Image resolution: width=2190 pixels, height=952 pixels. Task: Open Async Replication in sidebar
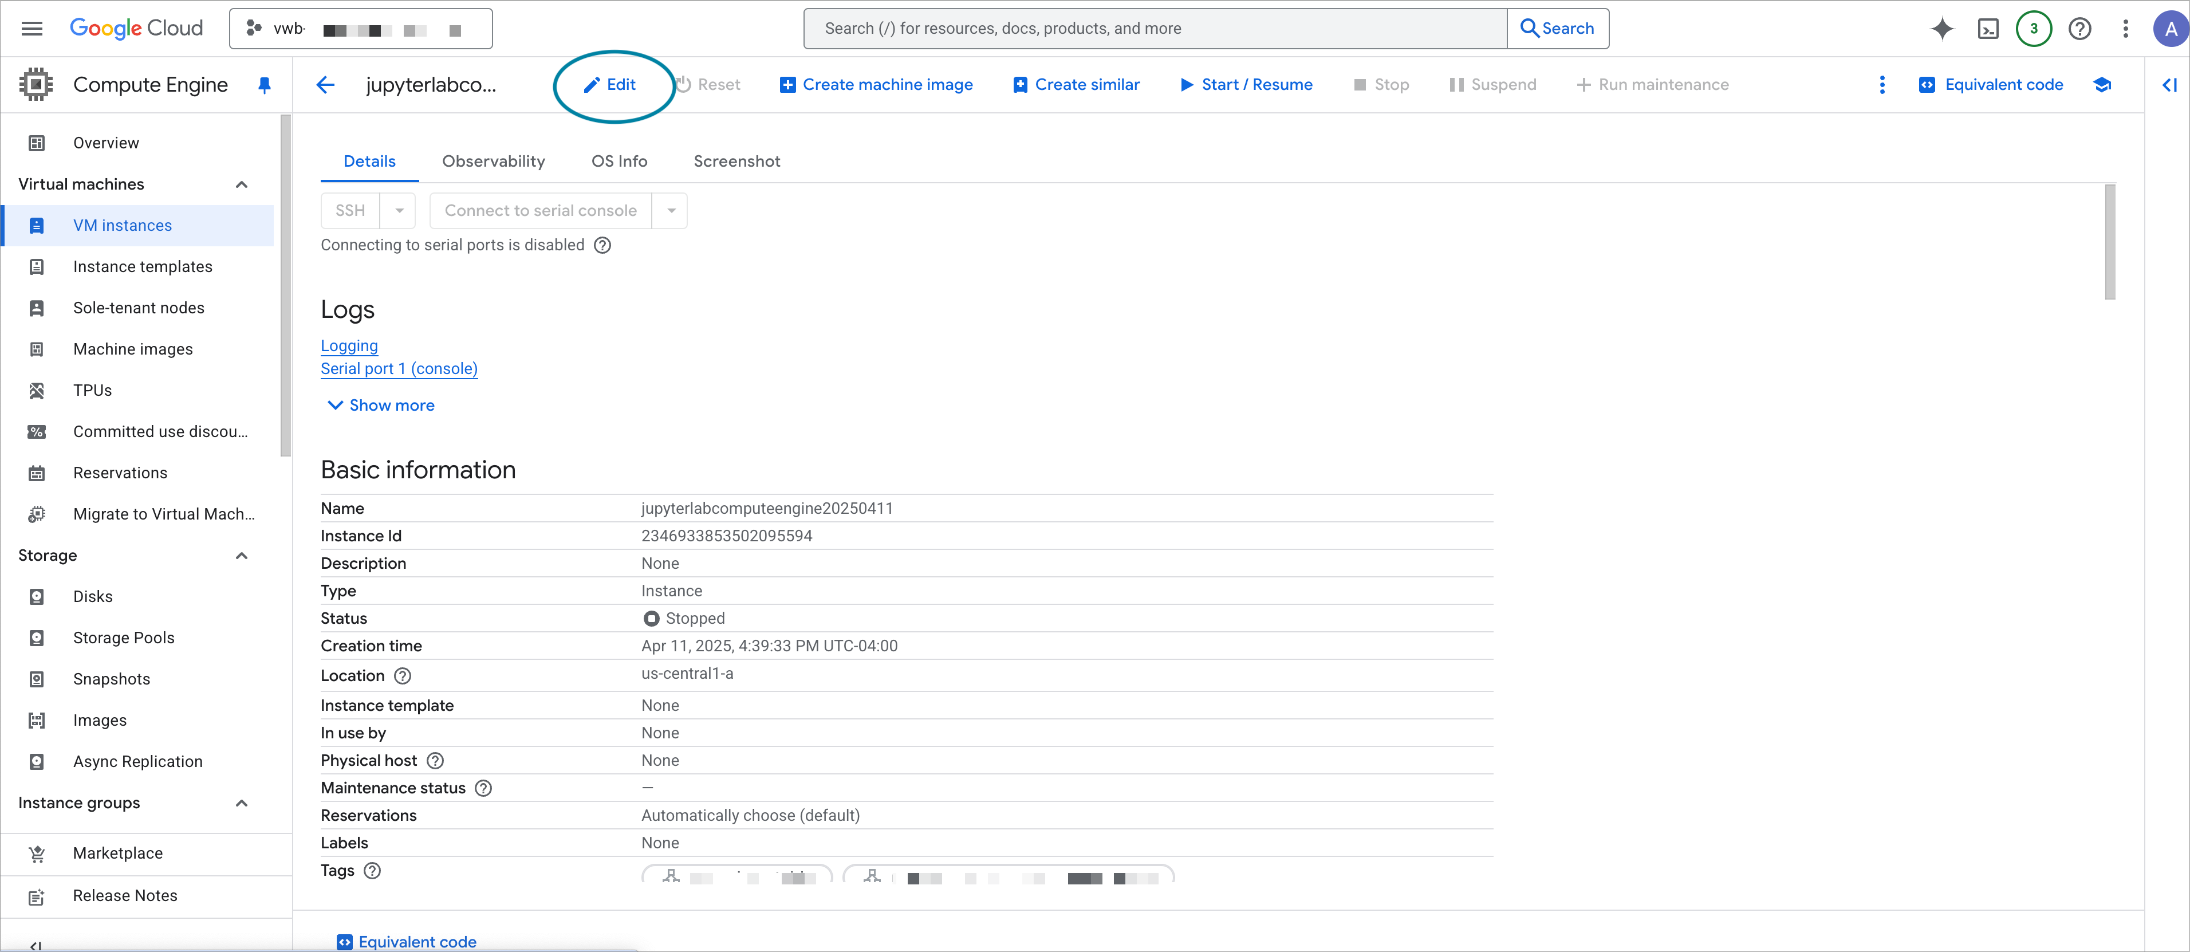click(x=137, y=762)
